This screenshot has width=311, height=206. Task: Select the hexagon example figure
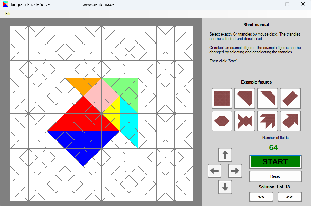tap(222, 121)
